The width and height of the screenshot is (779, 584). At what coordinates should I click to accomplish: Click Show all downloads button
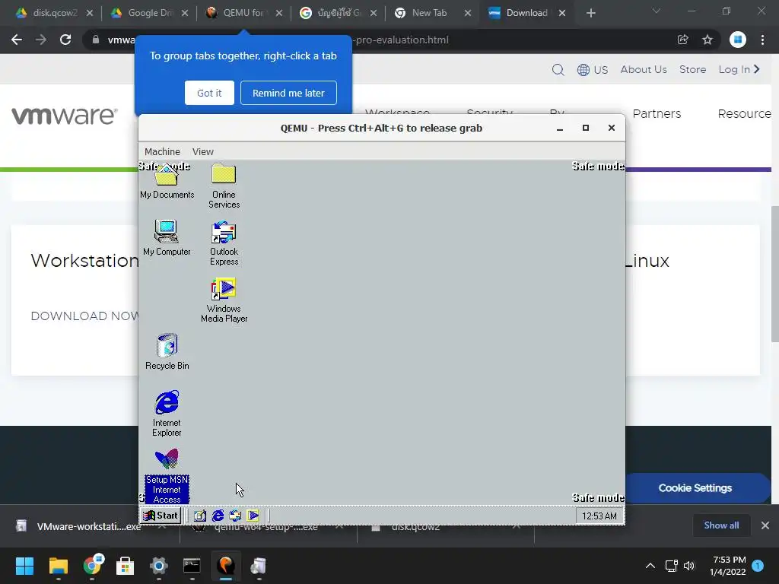pyautogui.click(x=721, y=525)
